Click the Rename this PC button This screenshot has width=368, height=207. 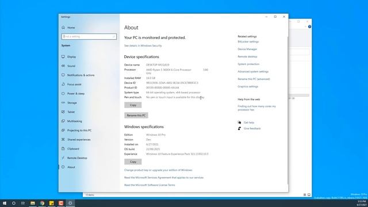point(136,116)
